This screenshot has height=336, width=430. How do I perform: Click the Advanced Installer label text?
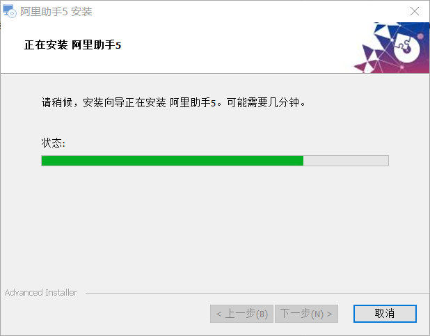(x=41, y=293)
